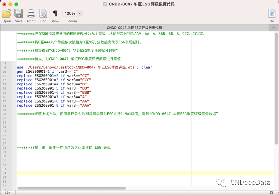The width and height of the screenshot is (279, 195).
Task: Click the comment beginning 按照上述方法
Action: 117,114
